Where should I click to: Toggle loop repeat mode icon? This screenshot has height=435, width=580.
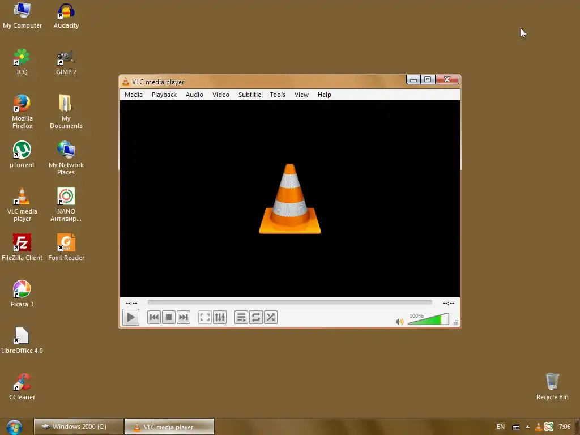pyautogui.click(x=256, y=317)
